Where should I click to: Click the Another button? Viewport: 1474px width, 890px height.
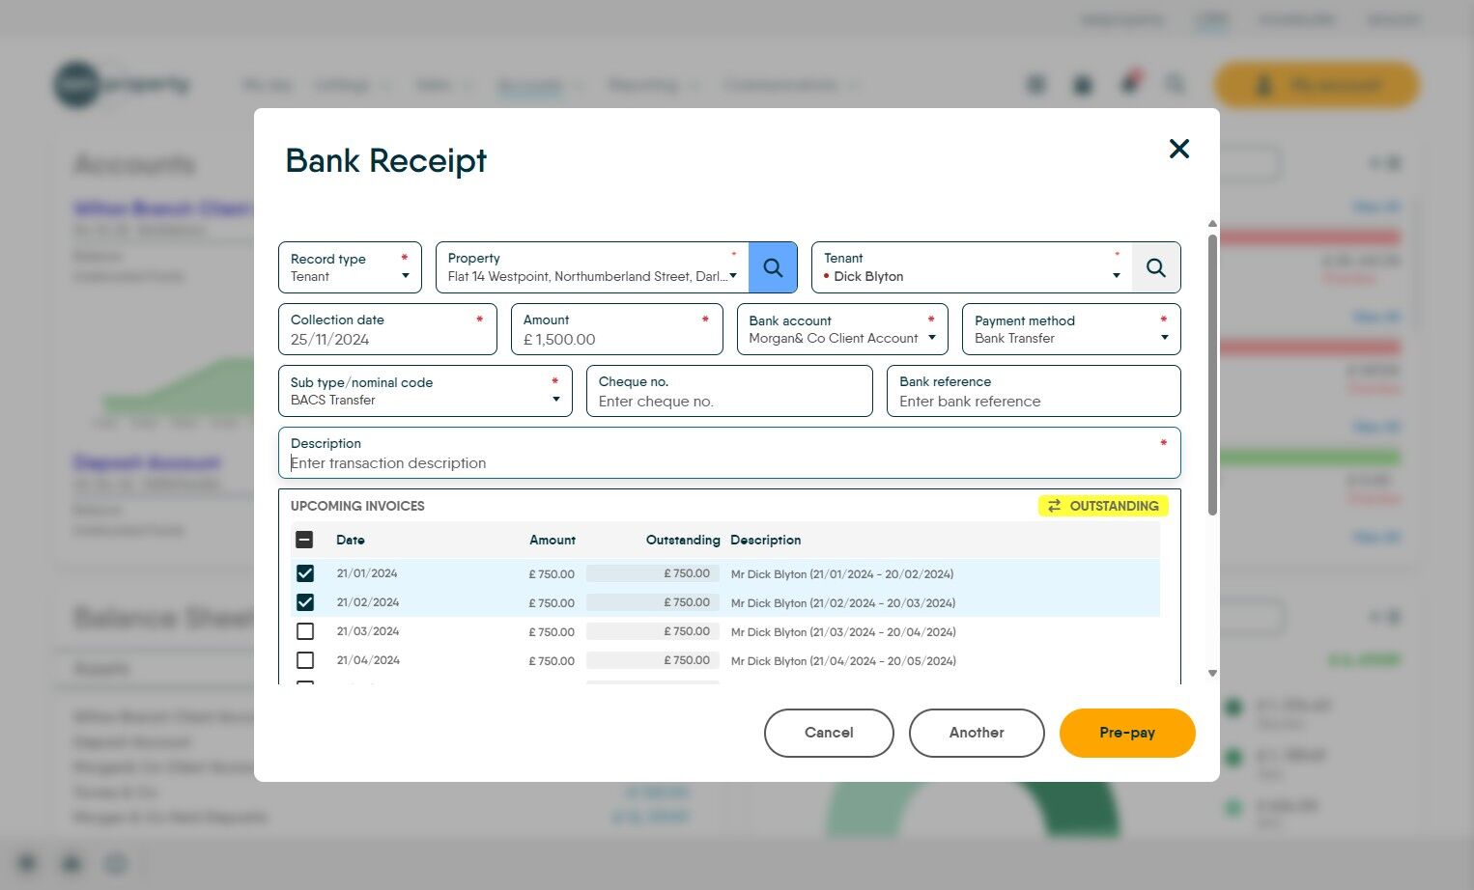[977, 733]
